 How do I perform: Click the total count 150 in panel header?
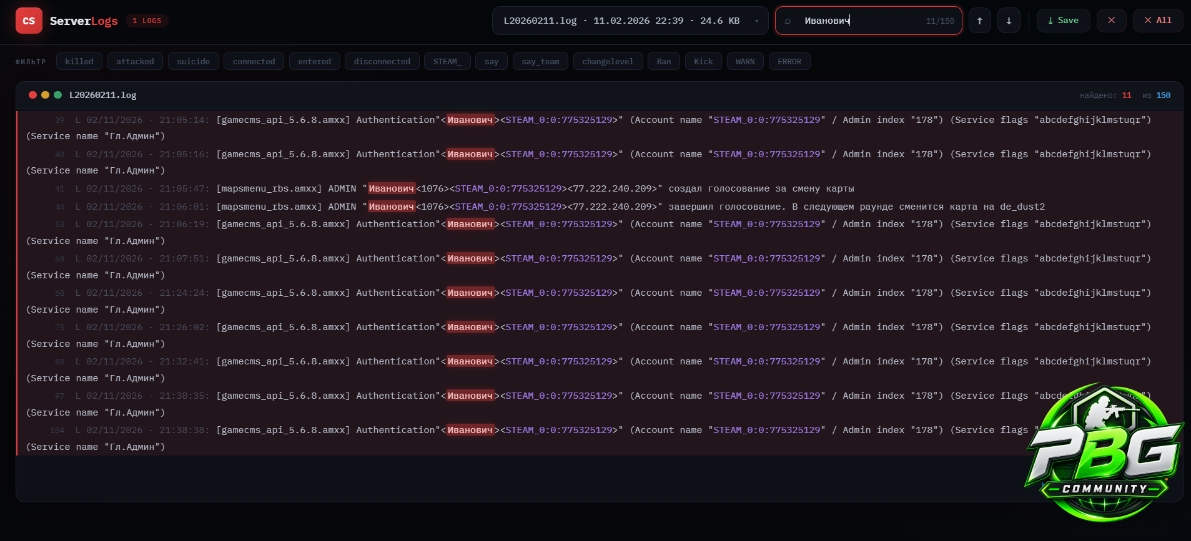click(x=1163, y=95)
